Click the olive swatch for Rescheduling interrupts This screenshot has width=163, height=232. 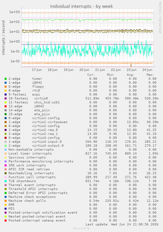(x=6, y=173)
